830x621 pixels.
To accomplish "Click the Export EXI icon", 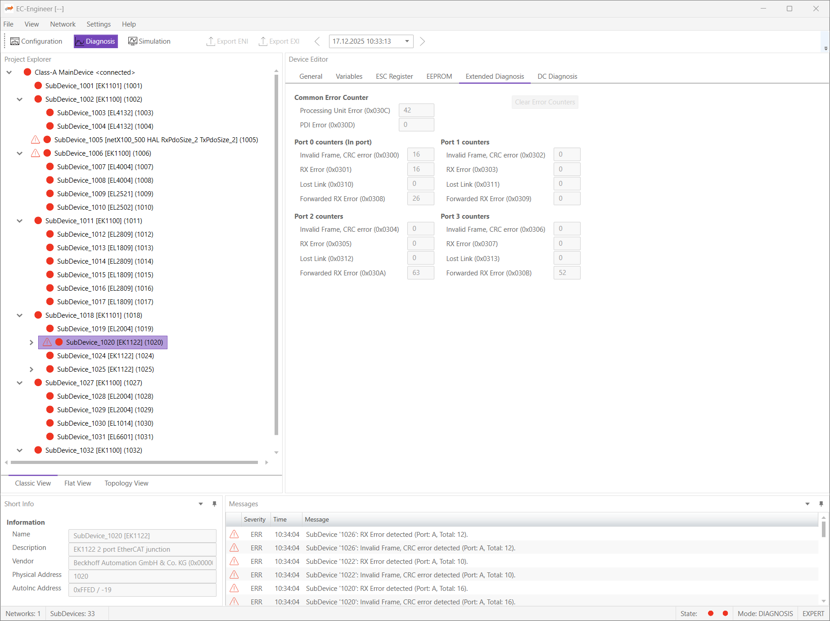I will click(263, 41).
